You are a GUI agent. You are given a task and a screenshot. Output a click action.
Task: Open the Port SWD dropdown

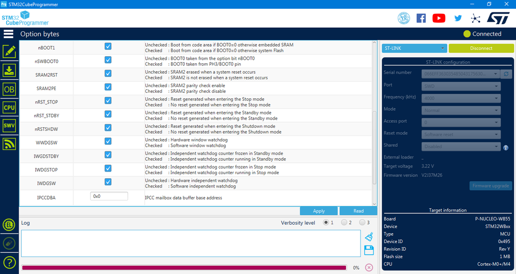[461, 87]
